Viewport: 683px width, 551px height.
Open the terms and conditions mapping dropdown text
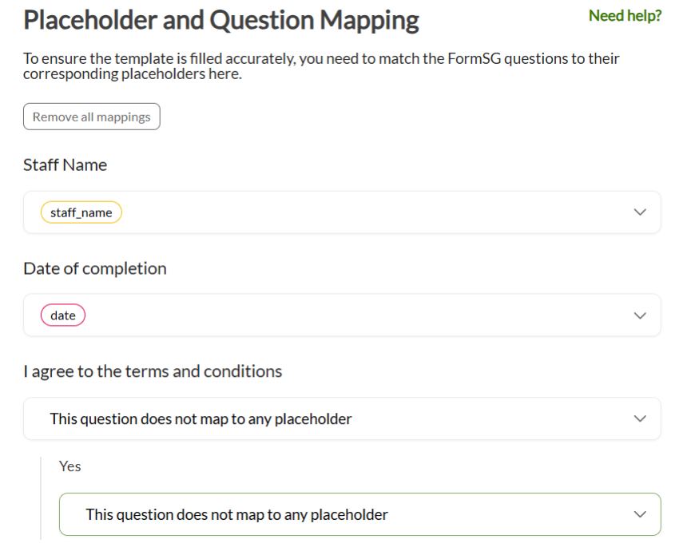click(201, 418)
